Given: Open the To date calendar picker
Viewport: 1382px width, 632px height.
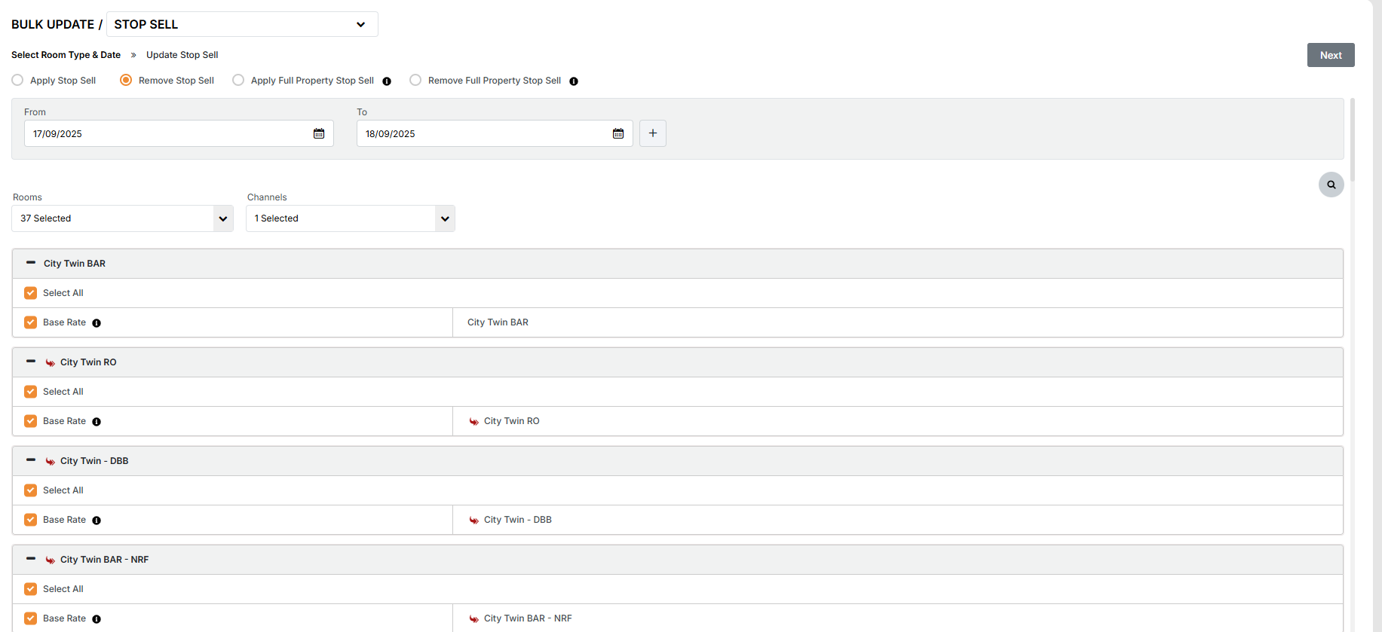Looking at the screenshot, I should point(618,133).
